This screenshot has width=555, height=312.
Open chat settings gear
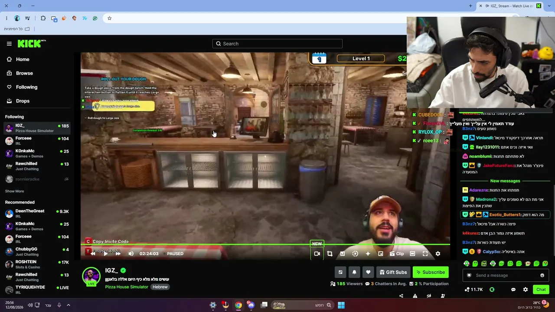click(526, 289)
